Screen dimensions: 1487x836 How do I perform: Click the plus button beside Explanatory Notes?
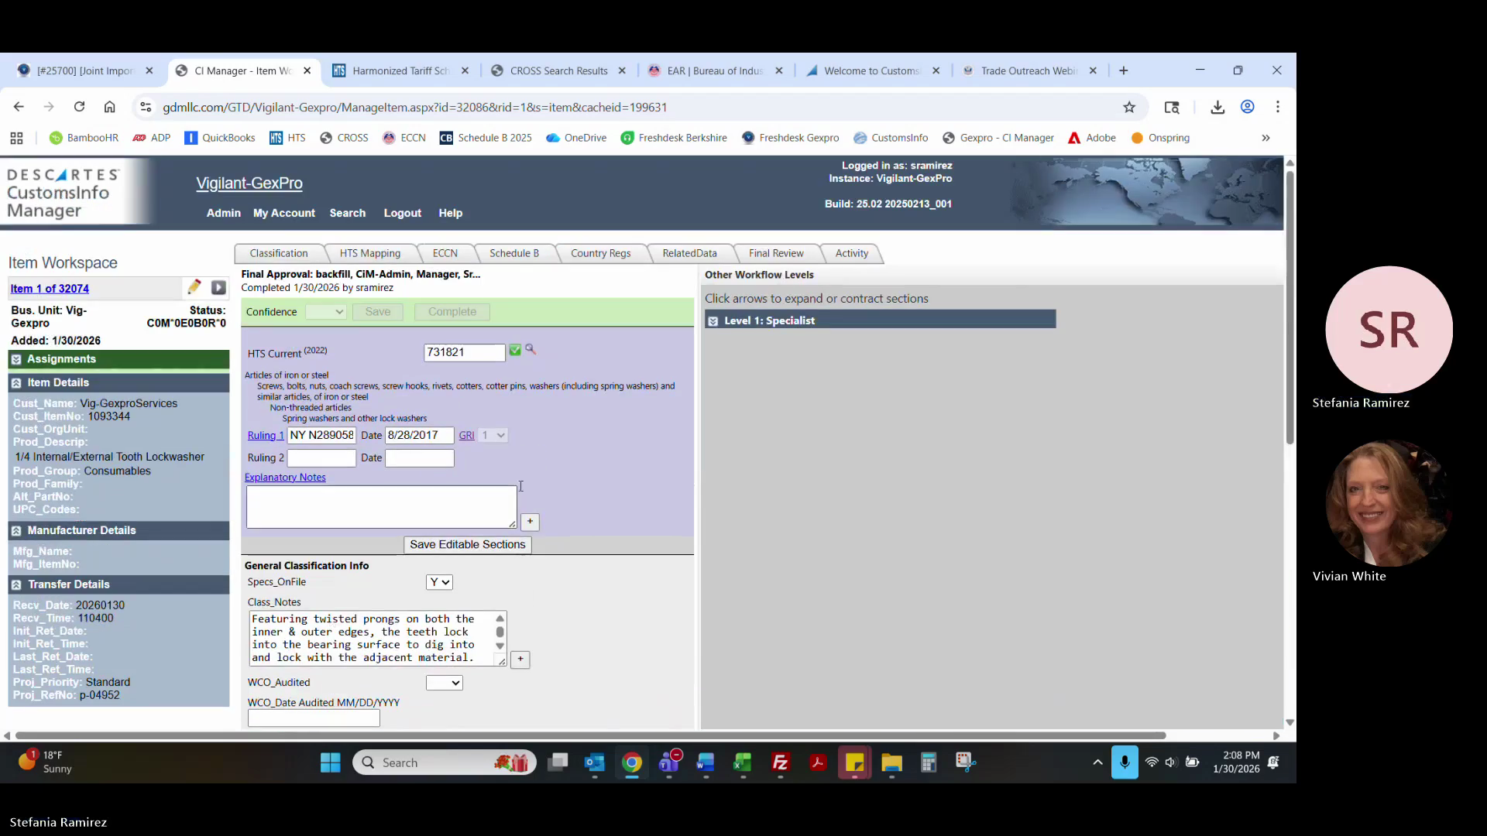click(x=530, y=522)
